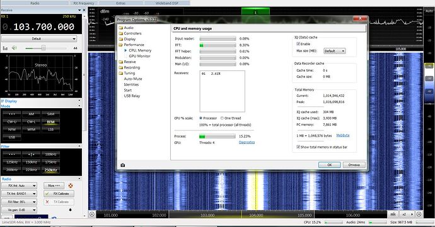This screenshot has width=435, height=227.
Task: Select the One thread radio button
Action: pos(222,118)
